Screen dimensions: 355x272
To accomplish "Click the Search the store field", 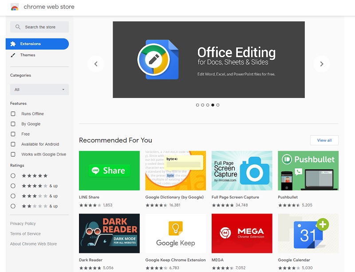I will (x=39, y=27).
